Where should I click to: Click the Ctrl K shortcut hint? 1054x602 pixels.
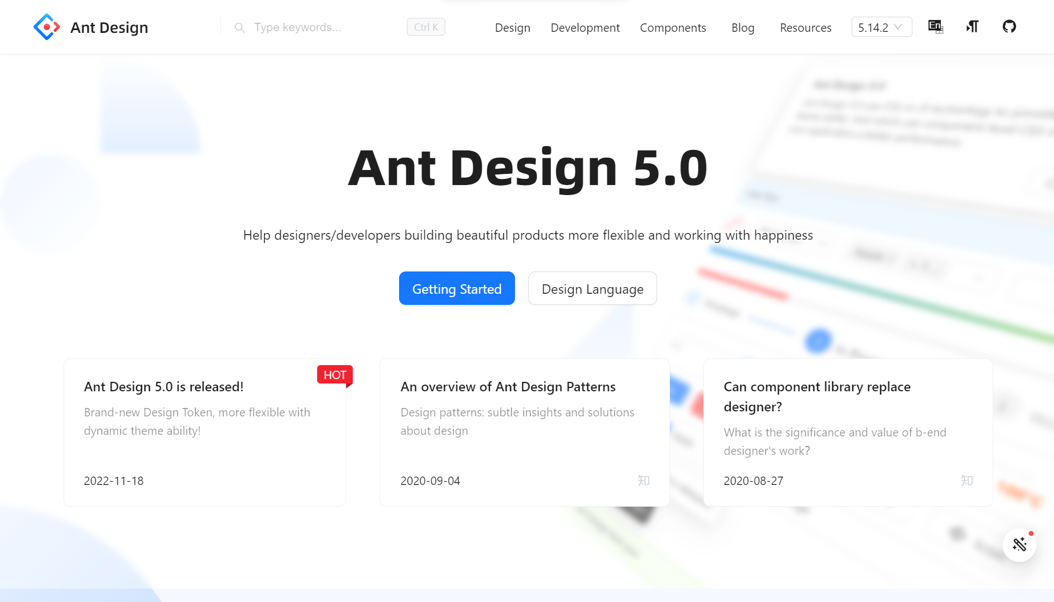pyautogui.click(x=426, y=27)
